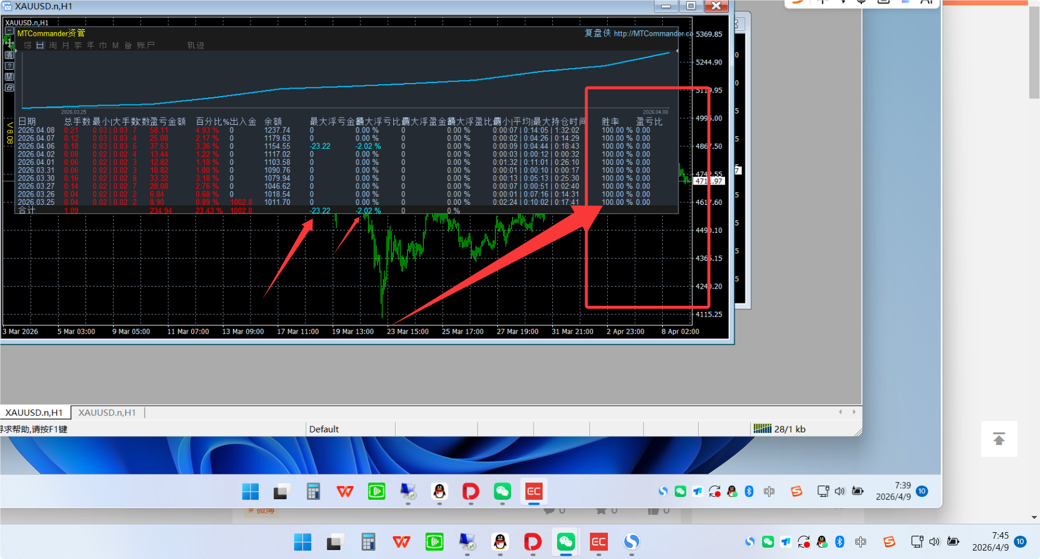Image resolution: width=1040 pixels, height=559 pixels.
Task: Click the network icon in bottom system tray
Action: [917, 542]
